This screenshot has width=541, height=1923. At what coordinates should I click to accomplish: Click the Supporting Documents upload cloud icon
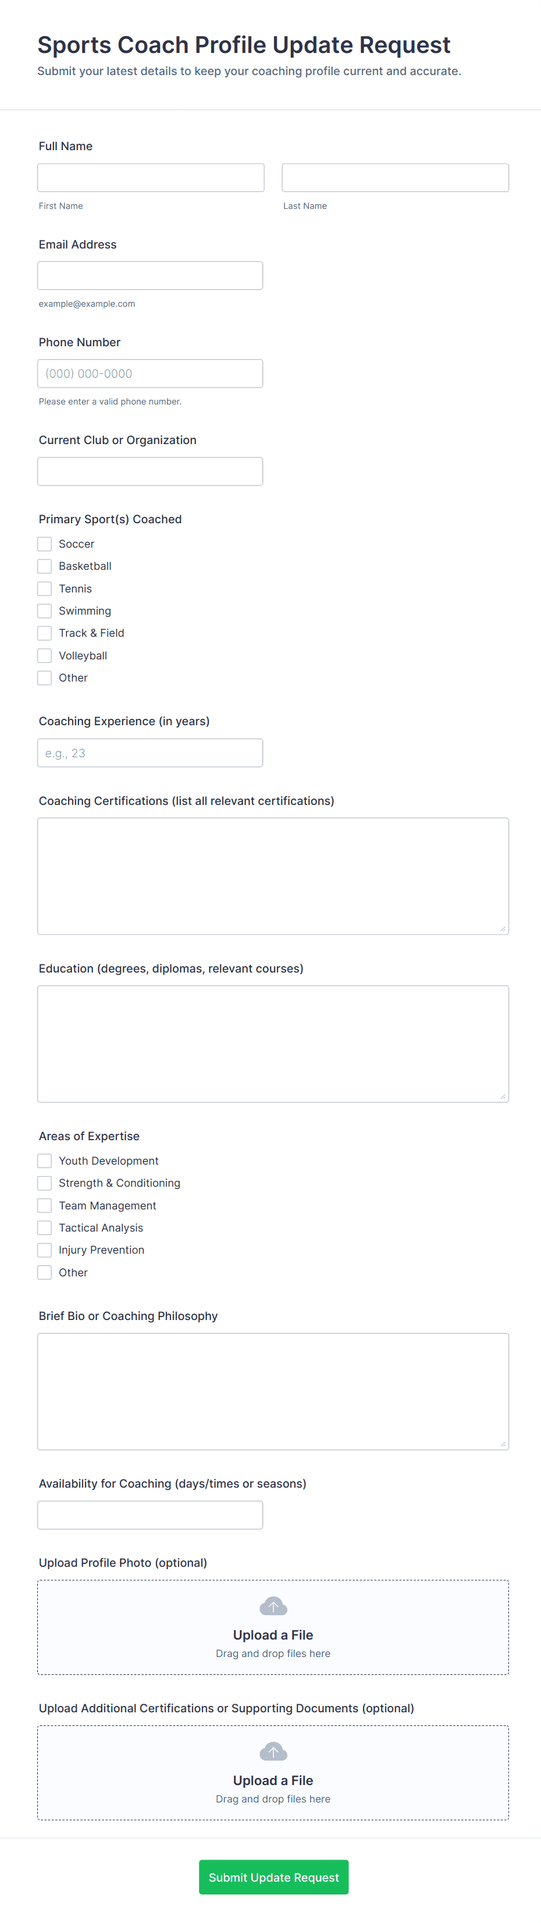tap(273, 1751)
